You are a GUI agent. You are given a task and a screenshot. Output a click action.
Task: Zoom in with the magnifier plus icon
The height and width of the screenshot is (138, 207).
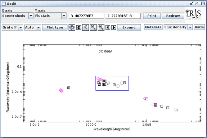(101, 27)
